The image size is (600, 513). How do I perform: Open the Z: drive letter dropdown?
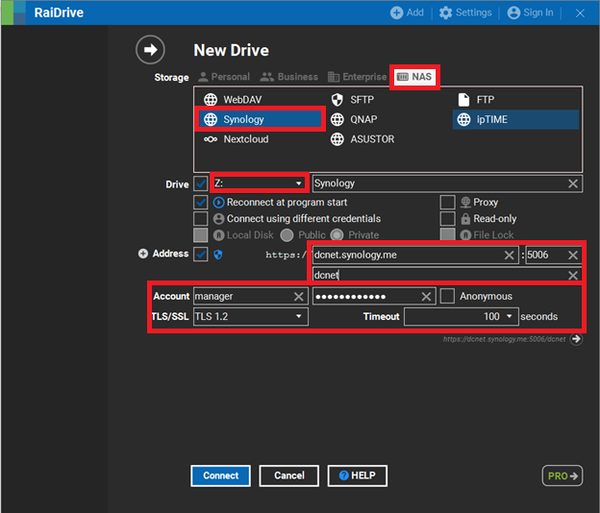click(x=298, y=183)
